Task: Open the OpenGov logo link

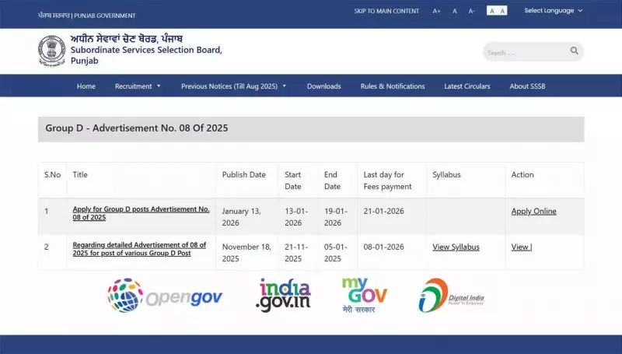Action: pyautogui.click(x=165, y=296)
